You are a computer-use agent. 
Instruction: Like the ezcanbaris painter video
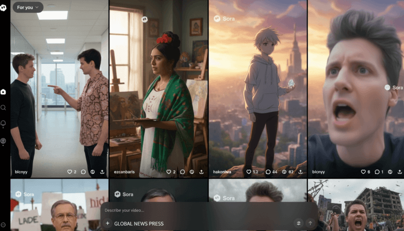(x=169, y=172)
